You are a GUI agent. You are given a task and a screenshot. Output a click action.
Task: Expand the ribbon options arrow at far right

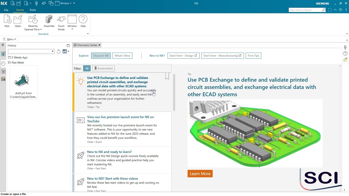[347, 34]
